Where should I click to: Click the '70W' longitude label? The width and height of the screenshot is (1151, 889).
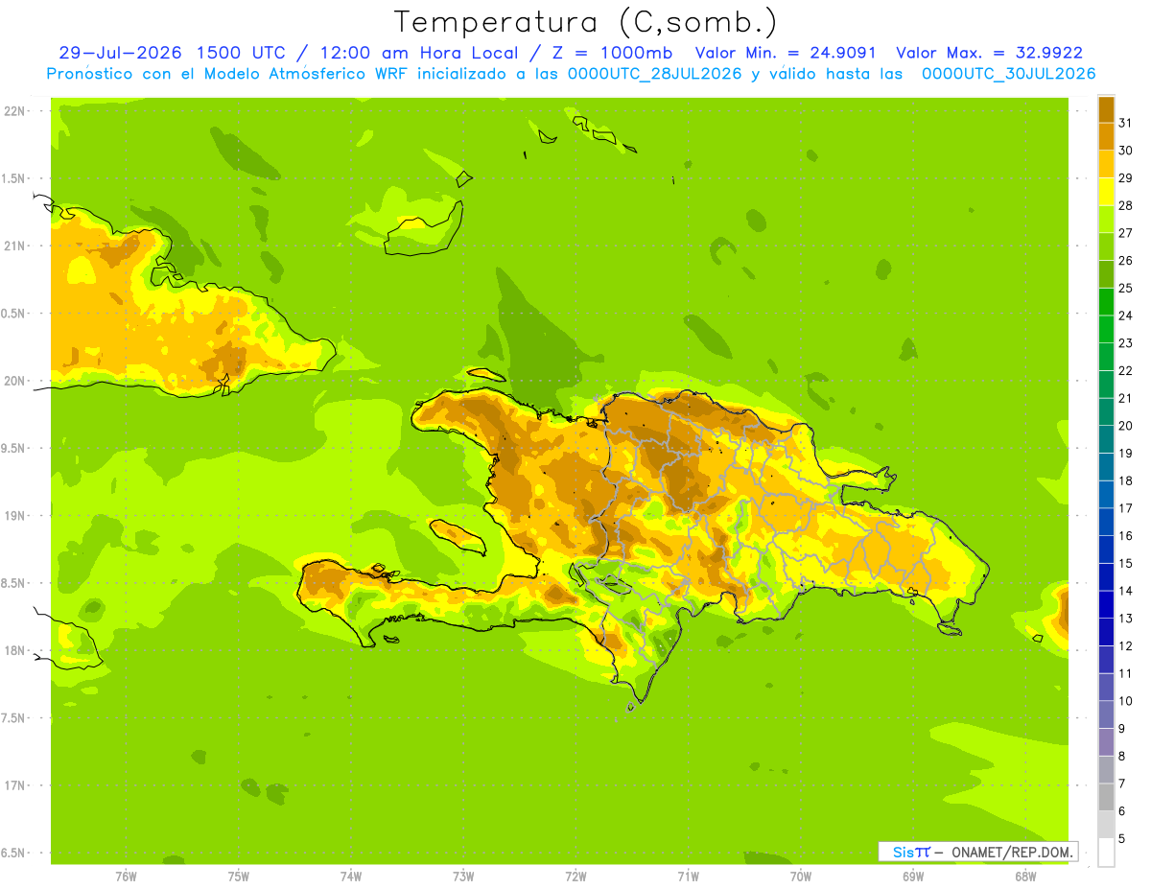click(x=801, y=876)
